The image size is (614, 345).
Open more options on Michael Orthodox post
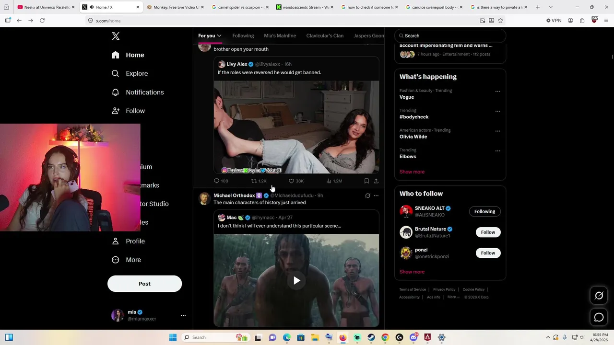point(376,195)
